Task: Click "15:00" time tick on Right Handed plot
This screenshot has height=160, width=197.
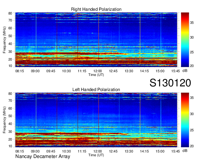Action: (x=160, y=71)
